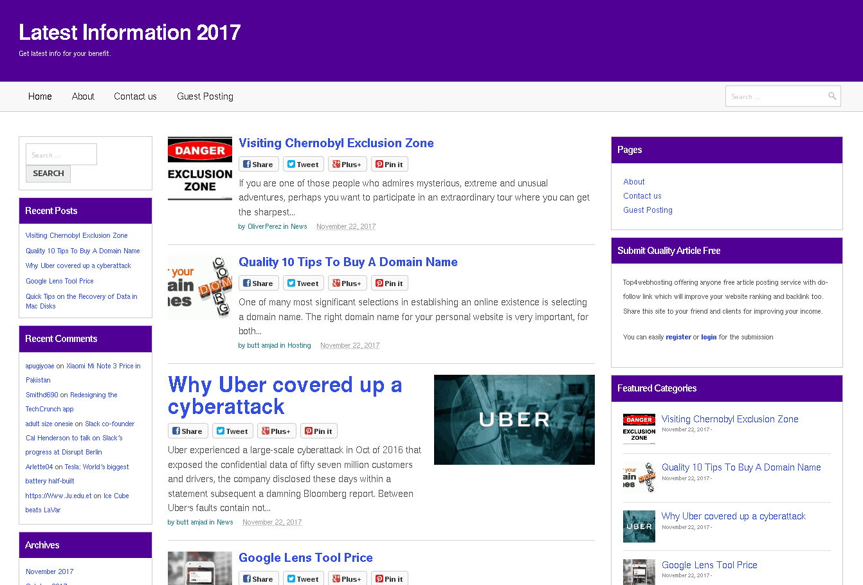Open the Home menu item
The height and width of the screenshot is (585, 863).
(40, 96)
